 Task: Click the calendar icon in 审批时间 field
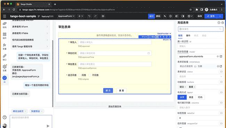(148, 53)
